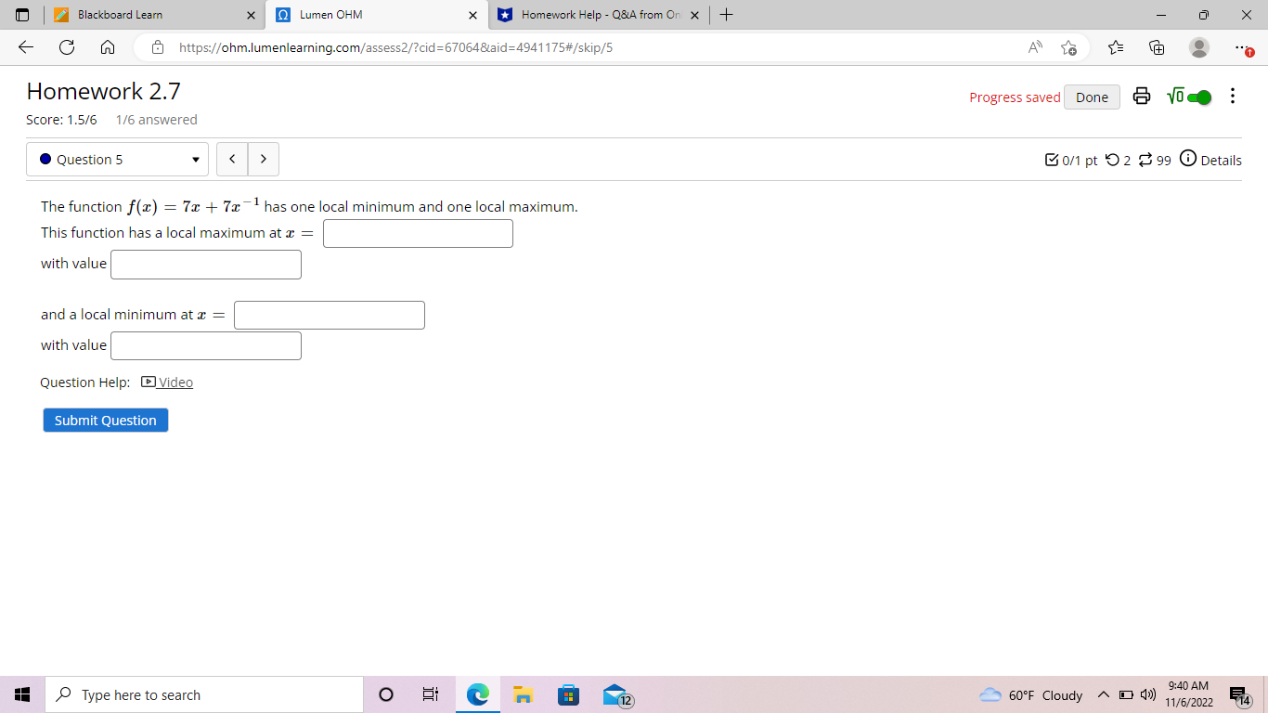Close the Blackboard Learn tab
The image size is (1268, 713).
(x=251, y=15)
